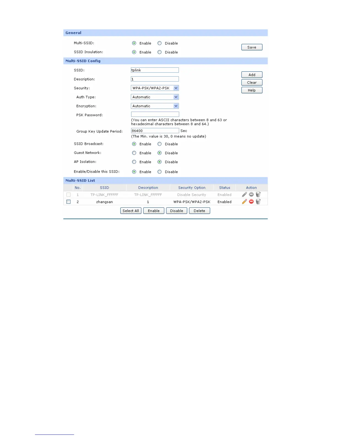This screenshot has height=437, width=337.
Task: Click the Group Key Update Period field
Action: pyautogui.click(x=155, y=131)
